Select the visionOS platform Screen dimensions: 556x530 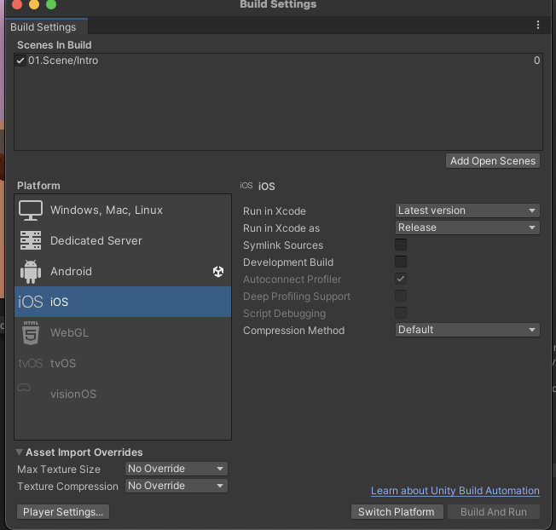(123, 394)
